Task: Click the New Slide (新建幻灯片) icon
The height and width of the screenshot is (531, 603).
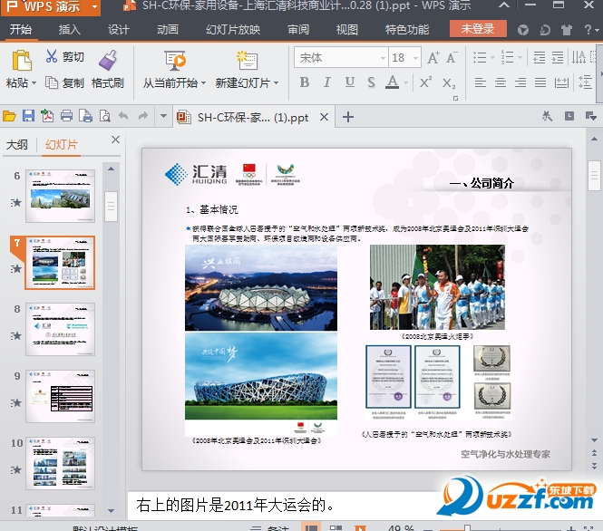Action: (x=247, y=61)
